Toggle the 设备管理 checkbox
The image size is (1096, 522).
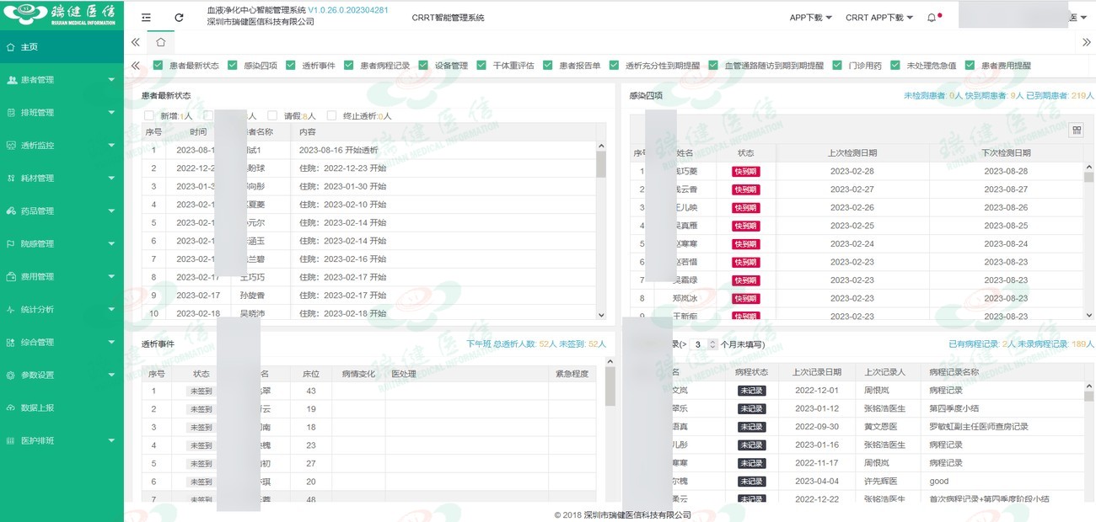pyautogui.click(x=424, y=66)
